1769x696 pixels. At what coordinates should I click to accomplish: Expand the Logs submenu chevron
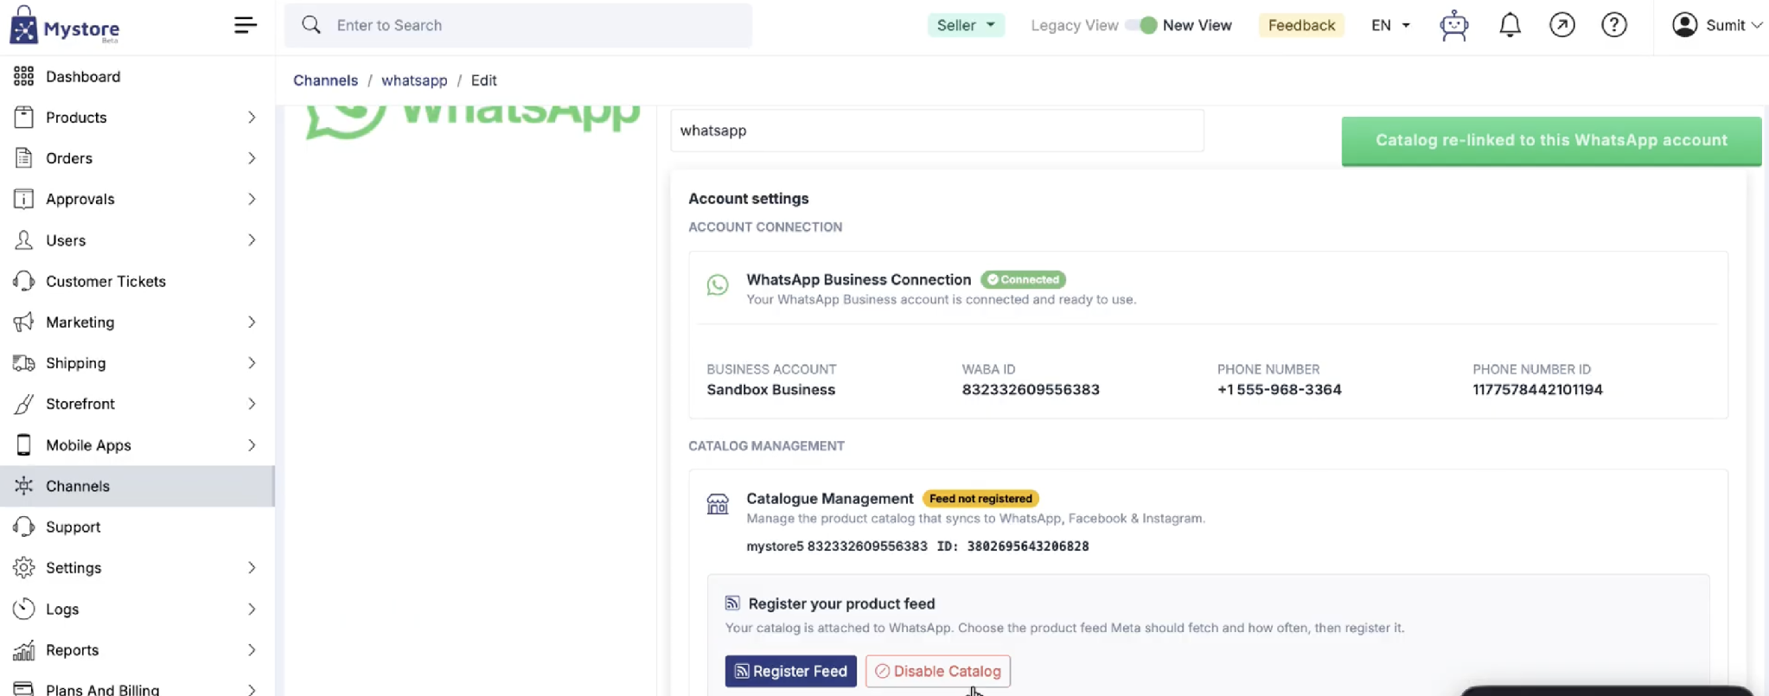pyautogui.click(x=252, y=609)
